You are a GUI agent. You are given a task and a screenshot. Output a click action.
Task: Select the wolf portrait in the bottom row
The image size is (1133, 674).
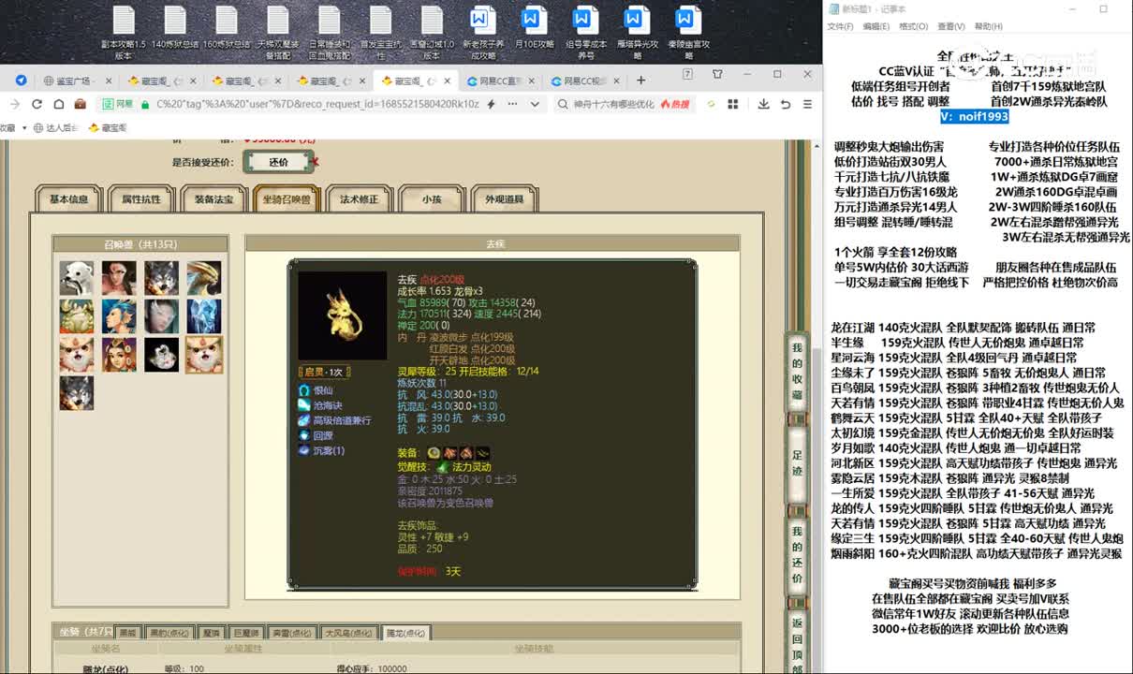click(x=77, y=393)
